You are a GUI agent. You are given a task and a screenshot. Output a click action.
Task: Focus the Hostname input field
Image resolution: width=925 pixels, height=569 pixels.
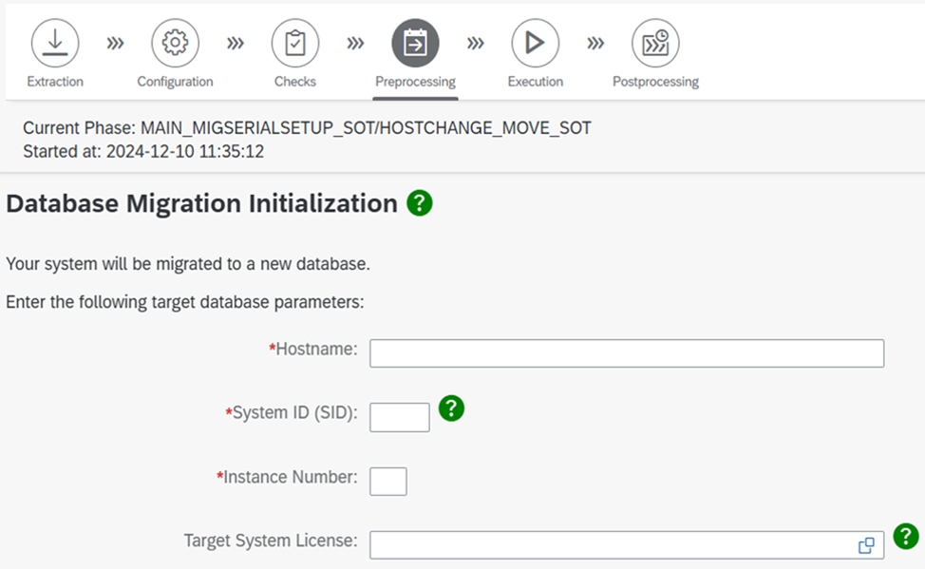point(626,353)
